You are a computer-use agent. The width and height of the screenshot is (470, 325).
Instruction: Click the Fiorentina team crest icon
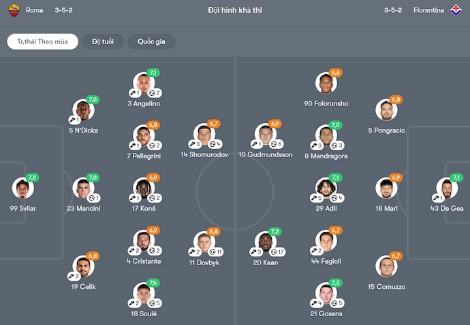point(457,10)
